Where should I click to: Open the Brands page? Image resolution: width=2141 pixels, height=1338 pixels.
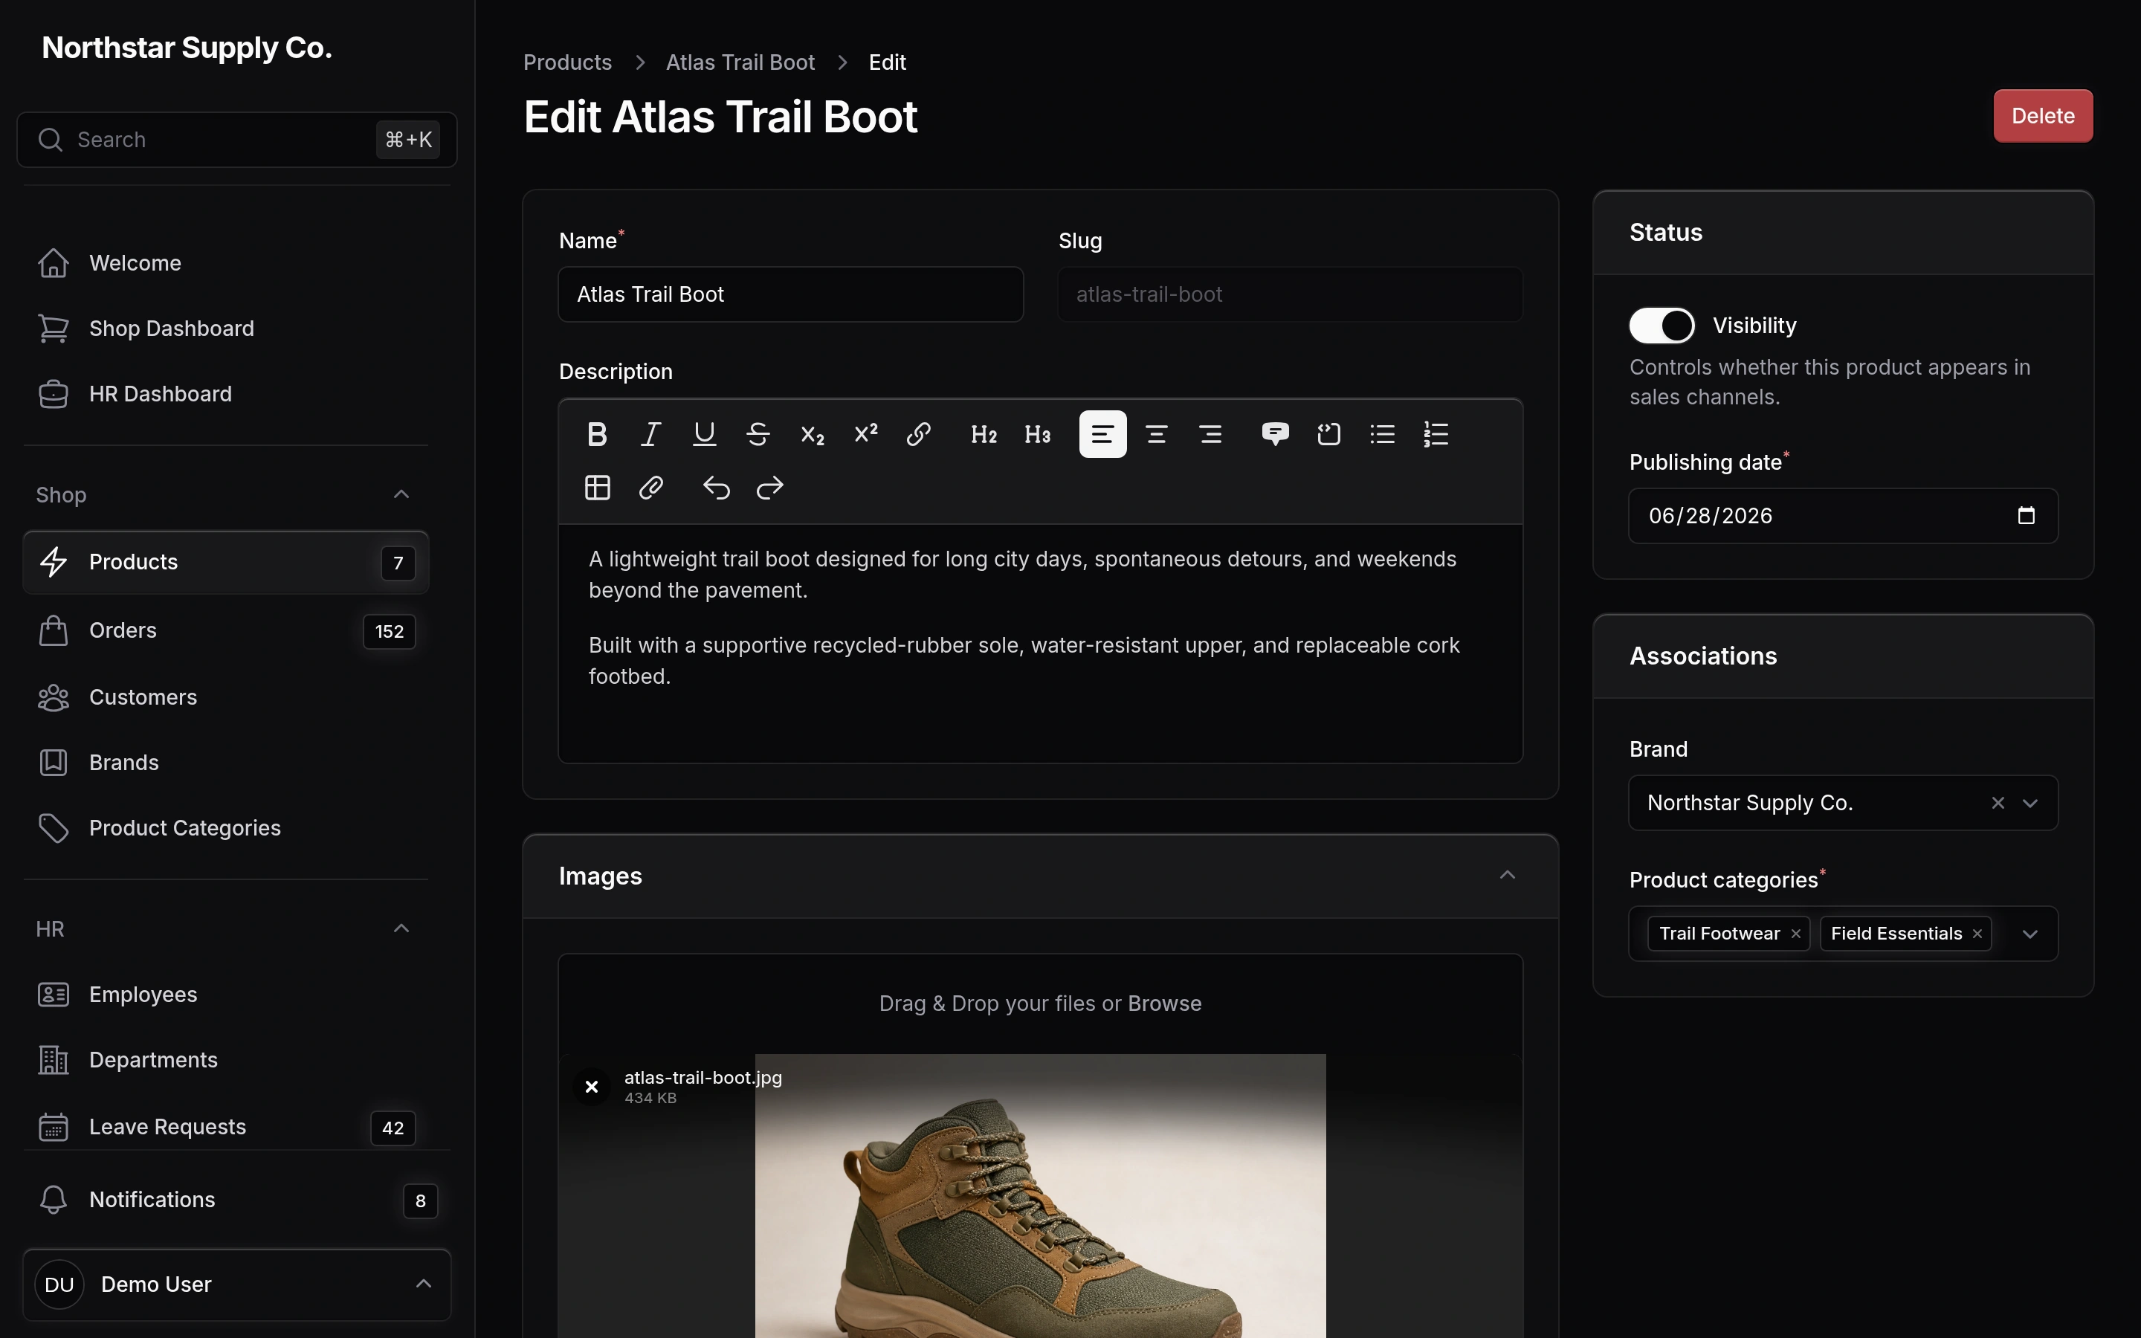(x=225, y=763)
